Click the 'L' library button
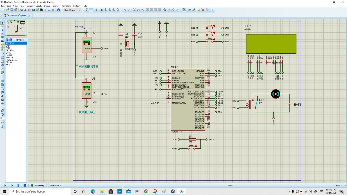The height and width of the screenshot is (195, 347). [11, 40]
